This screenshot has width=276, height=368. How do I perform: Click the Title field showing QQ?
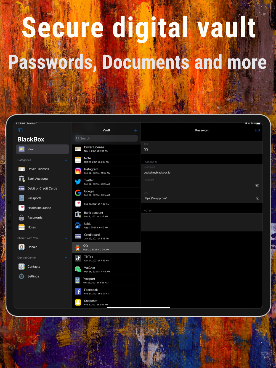tap(202, 148)
